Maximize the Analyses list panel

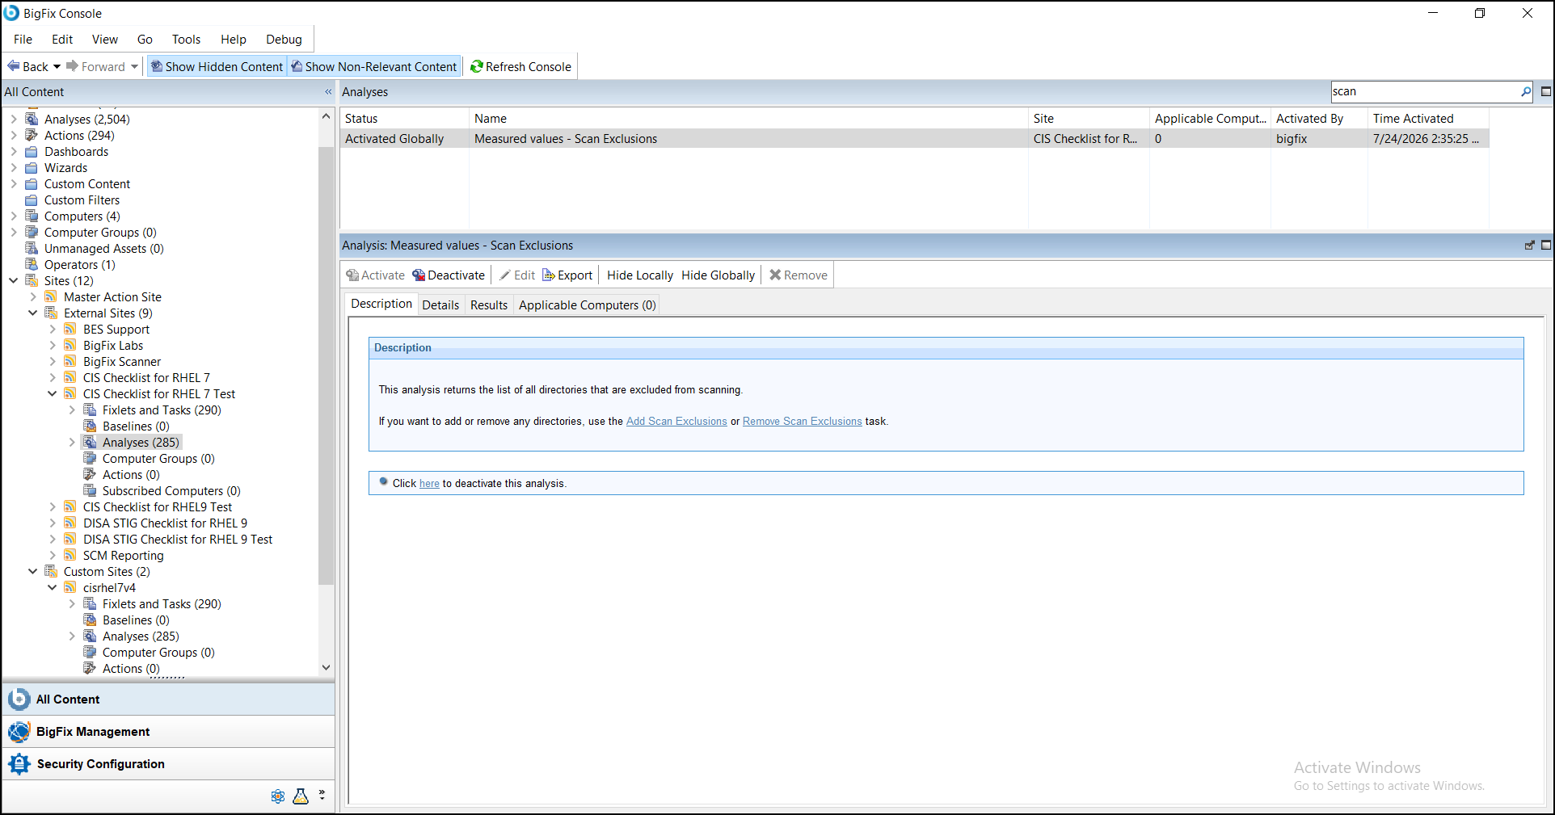pyautogui.click(x=1546, y=91)
